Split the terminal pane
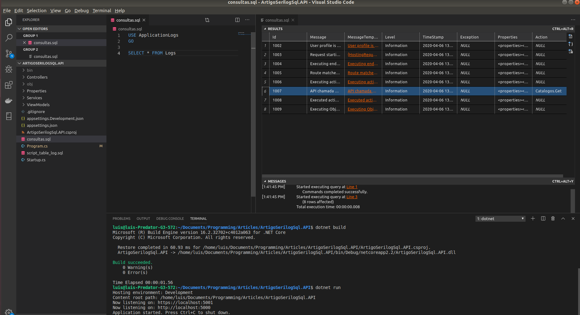This screenshot has width=580, height=315. click(x=543, y=218)
